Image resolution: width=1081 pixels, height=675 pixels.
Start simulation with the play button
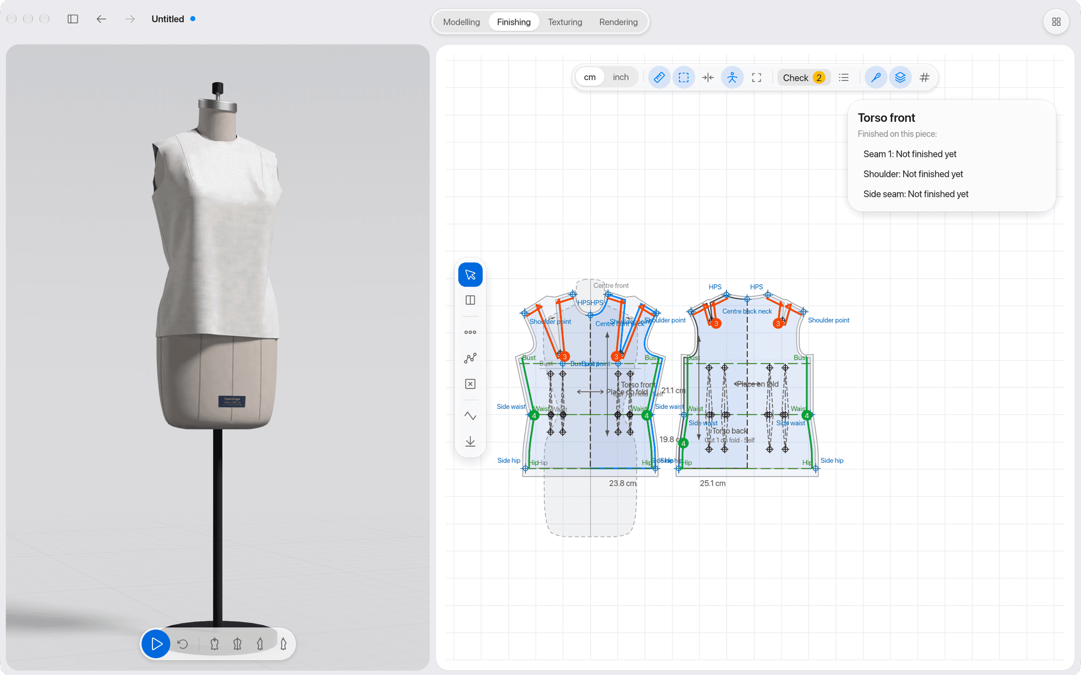pos(156,644)
